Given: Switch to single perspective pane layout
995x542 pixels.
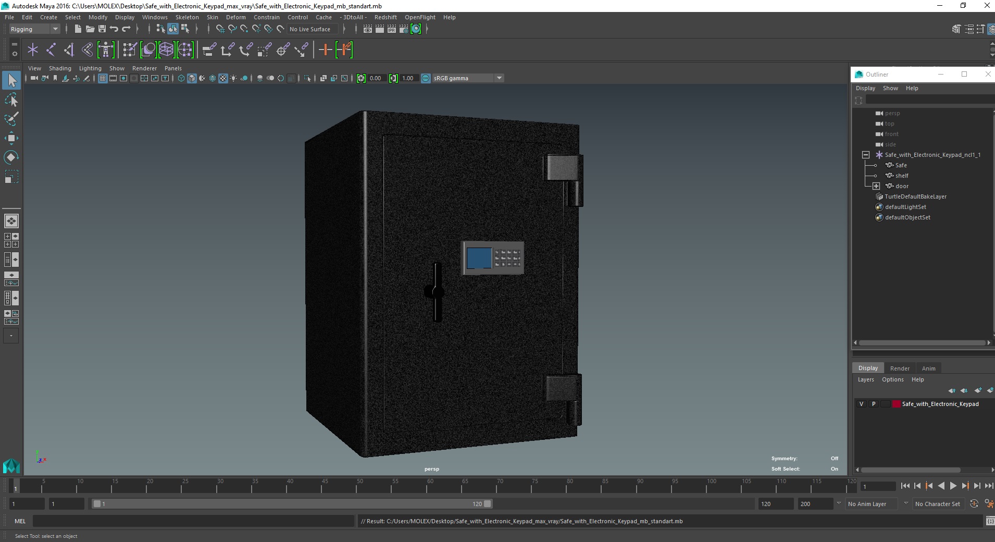Looking at the screenshot, I should coord(11,221).
